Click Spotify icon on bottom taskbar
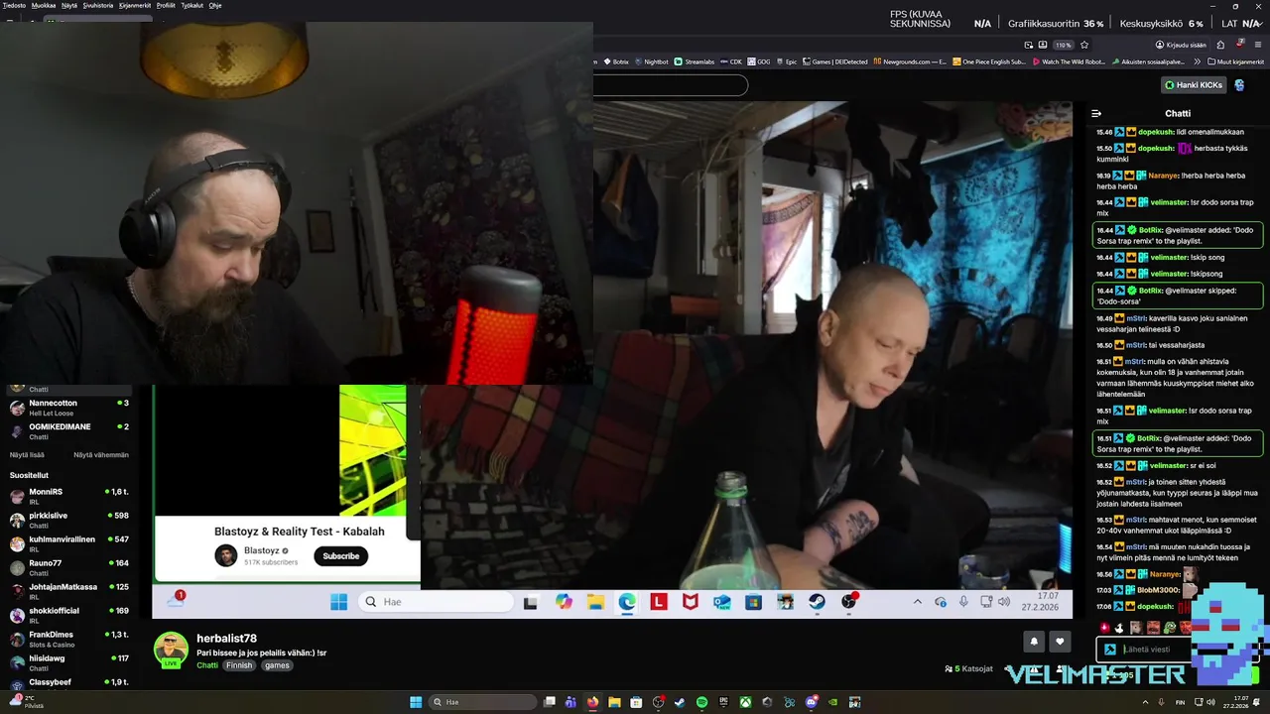This screenshot has height=714, width=1270. coord(701,702)
